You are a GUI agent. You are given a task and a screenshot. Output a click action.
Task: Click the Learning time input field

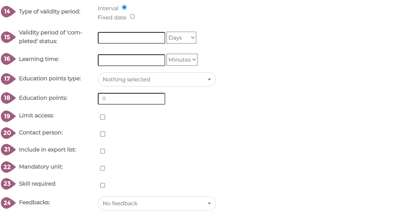click(x=131, y=60)
